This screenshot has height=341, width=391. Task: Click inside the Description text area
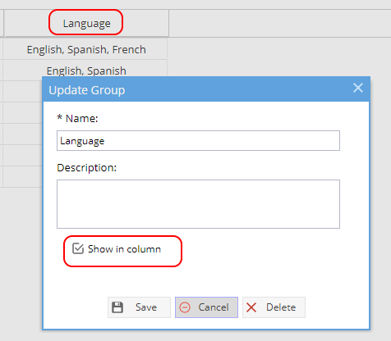pos(198,204)
